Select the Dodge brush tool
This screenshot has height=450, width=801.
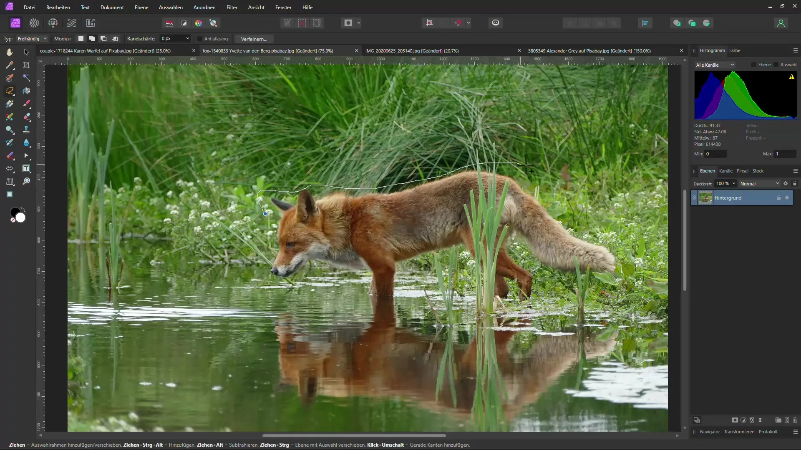[x=10, y=130]
